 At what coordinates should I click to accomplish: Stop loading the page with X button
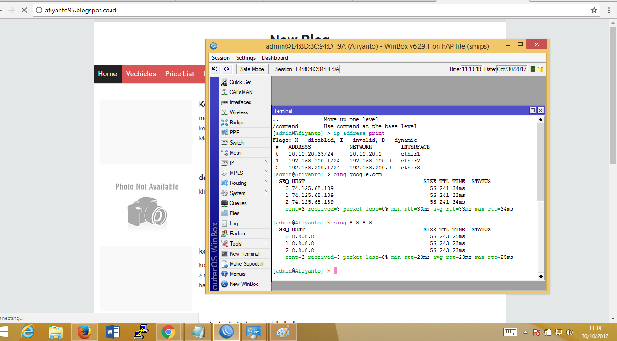(x=24, y=10)
